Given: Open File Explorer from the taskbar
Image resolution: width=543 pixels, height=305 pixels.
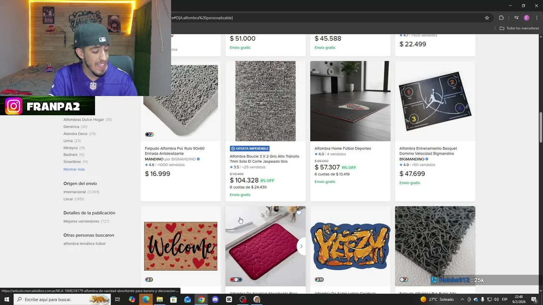Looking at the screenshot, I should click(x=160, y=299).
